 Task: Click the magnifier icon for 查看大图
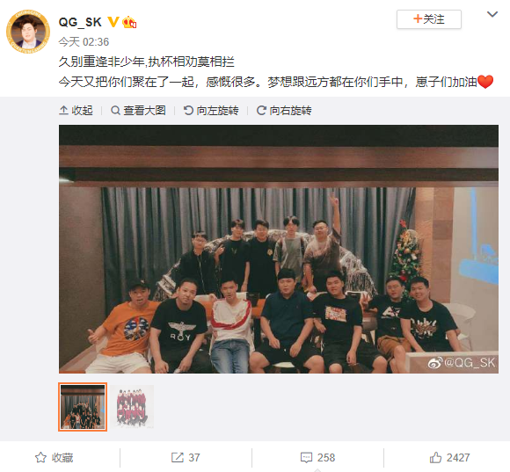click(x=115, y=111)
